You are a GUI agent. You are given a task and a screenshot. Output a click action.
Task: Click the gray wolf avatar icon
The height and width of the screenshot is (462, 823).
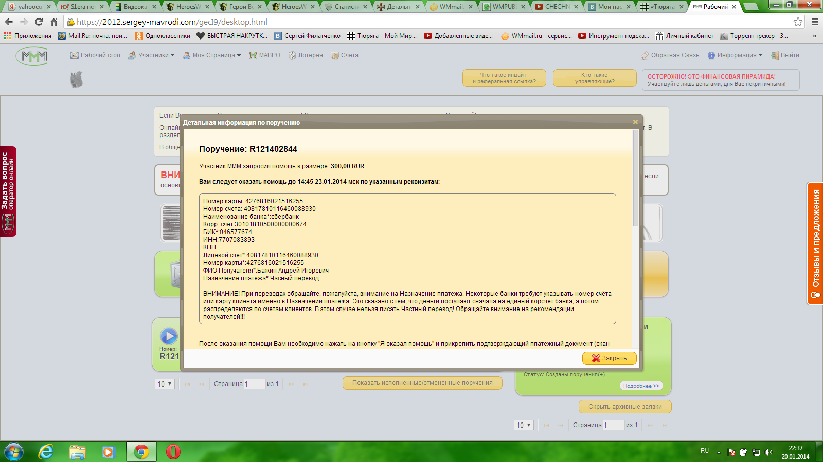pyautogui.click(x=77, y=80)
